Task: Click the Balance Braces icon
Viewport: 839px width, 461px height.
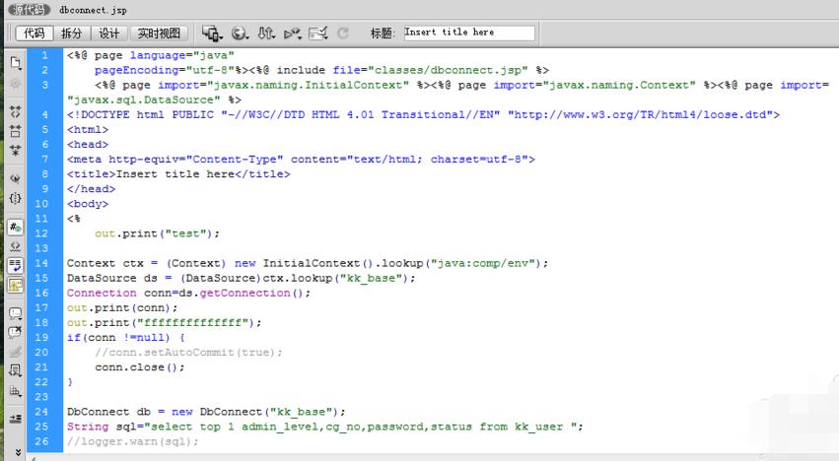Action: pos(15,198)
